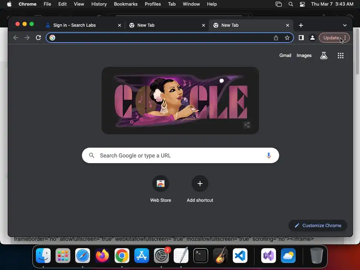Share the Google Doodle
Screen dimensions: 360x270
[247, 125]
